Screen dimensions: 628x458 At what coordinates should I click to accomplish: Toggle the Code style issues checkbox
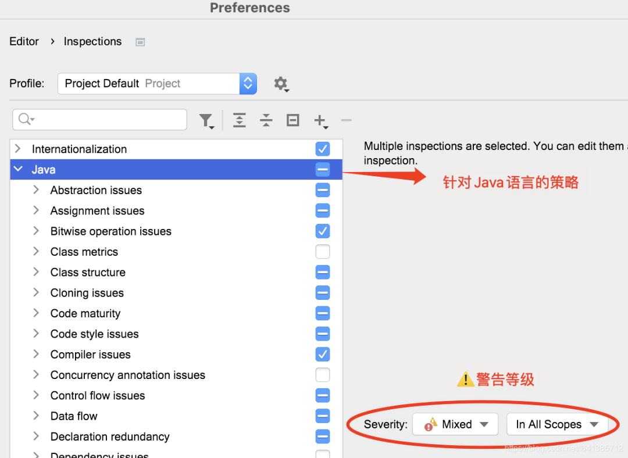click(322, 334)
